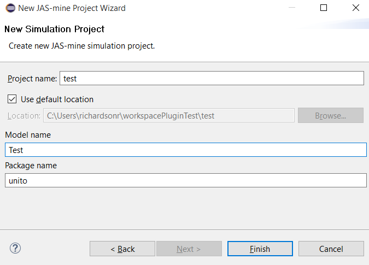Select the Package name input field
The width and height of the screenshot is (369, 265).
185,180
